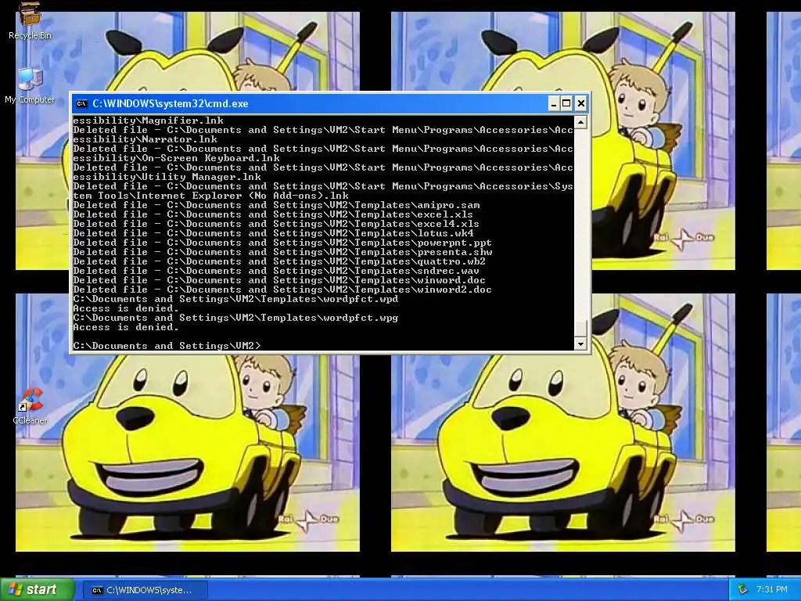Image resolution: width=801 pixels, height=601 pixels.
Task: Click the scrollbar up arrow in cmd window
Action: pos(580,122)
